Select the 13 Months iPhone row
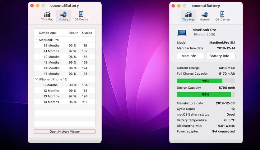 click(x=65, y=96)
